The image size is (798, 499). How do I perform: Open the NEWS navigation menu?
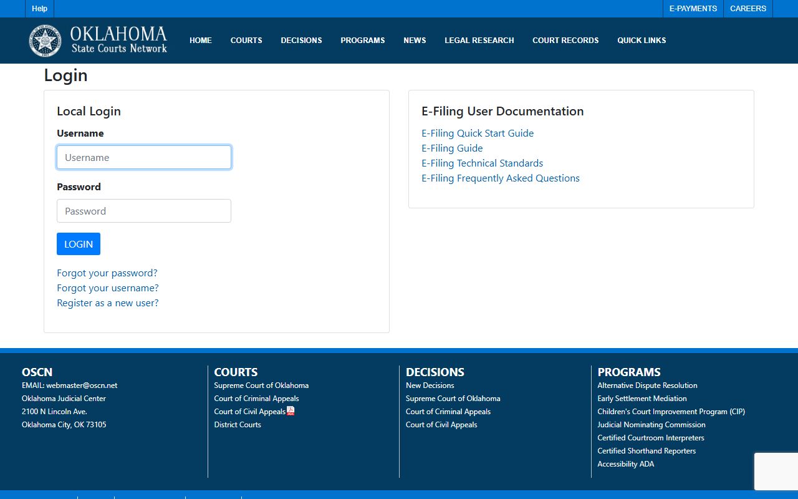(415, 41)
